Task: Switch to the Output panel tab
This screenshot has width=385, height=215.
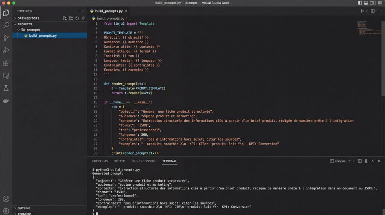Action: (120, 161)
